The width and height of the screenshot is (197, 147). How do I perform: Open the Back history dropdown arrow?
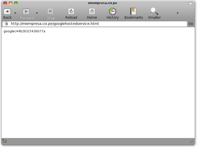[x=15, y=13]
